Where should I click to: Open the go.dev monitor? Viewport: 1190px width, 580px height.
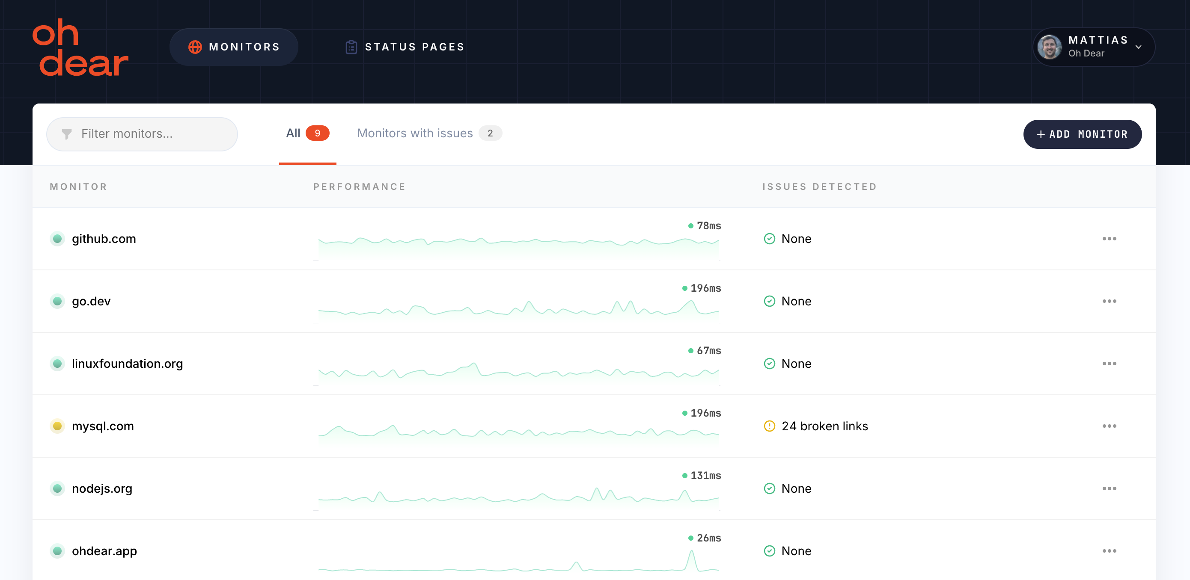pyautogui.click(x=91, y=301)
